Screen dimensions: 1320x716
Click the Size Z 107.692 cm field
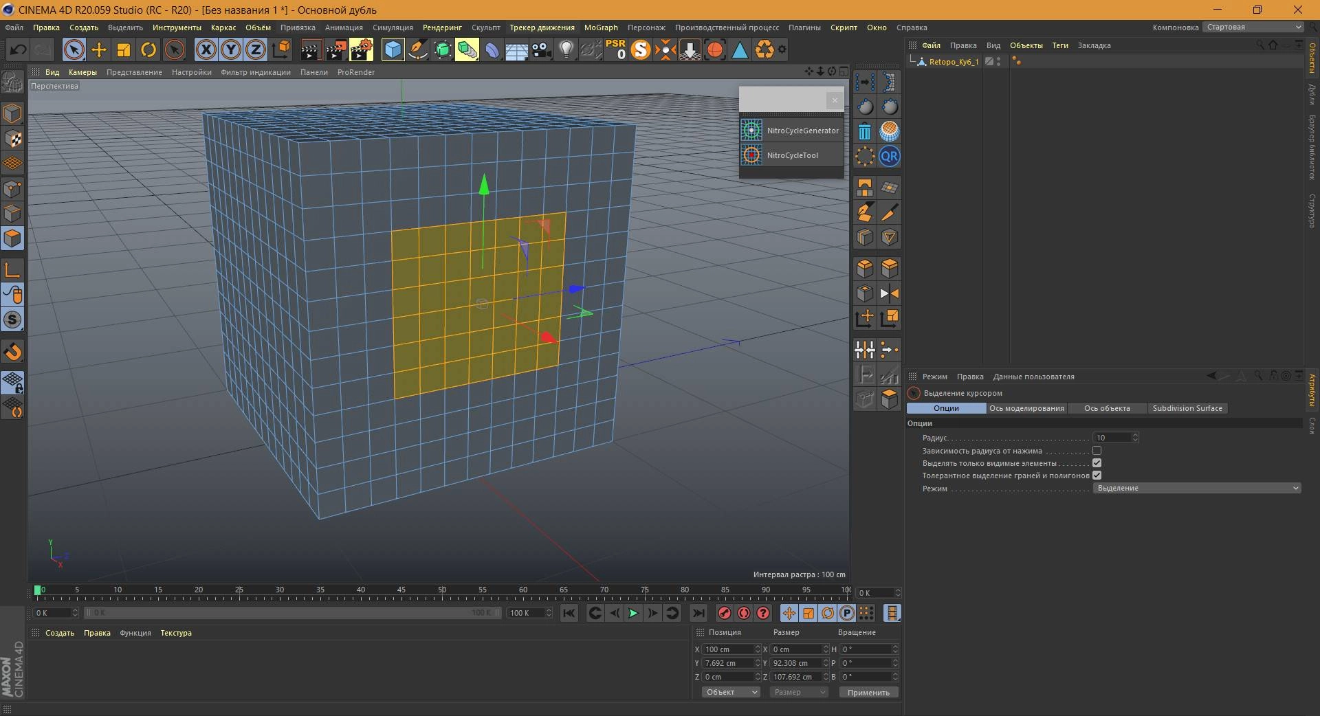click(795, 677)
